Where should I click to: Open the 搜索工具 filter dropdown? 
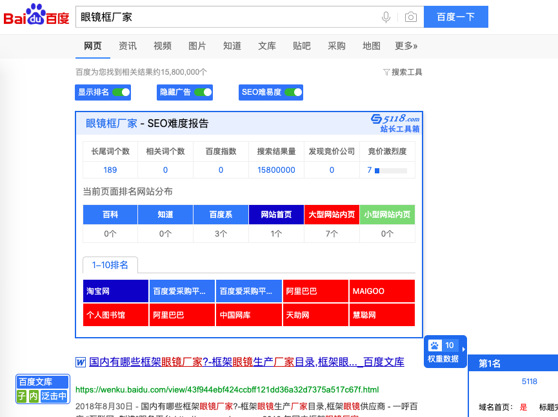[403, 72]
